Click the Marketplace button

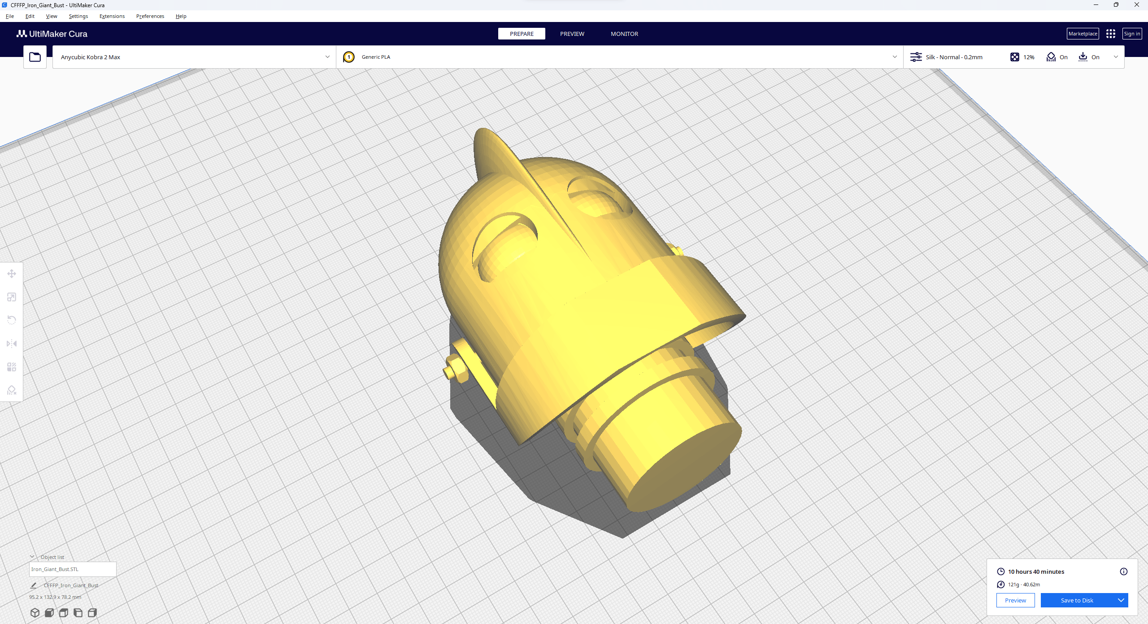pos(1083,34)
